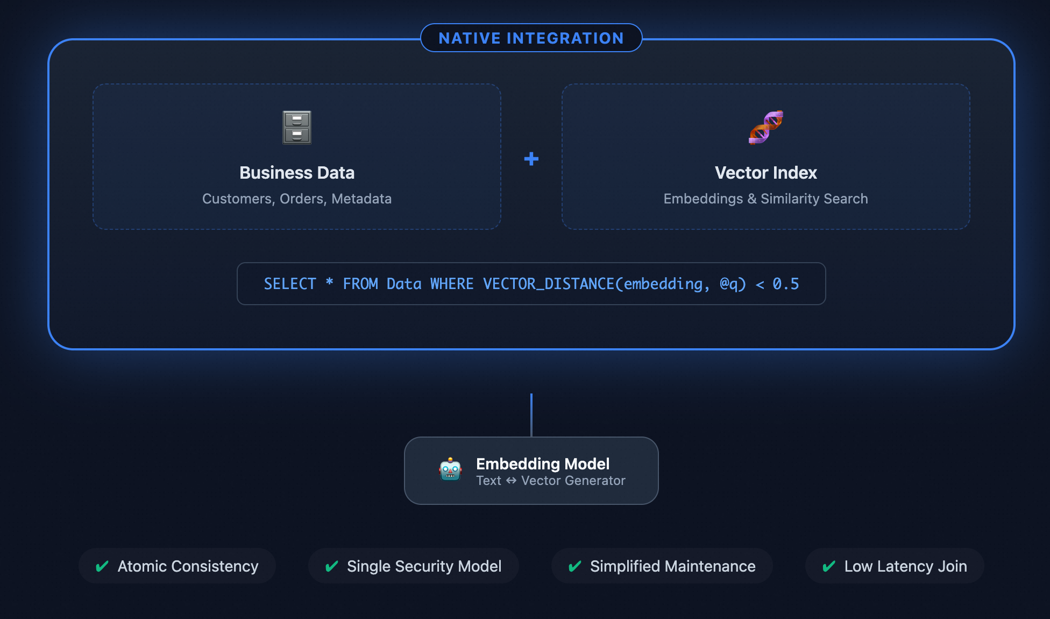Click "Embeddings & Similarity Search" subtitle
The height and width of the screenshot is (619, 1050).
(765, 199)
